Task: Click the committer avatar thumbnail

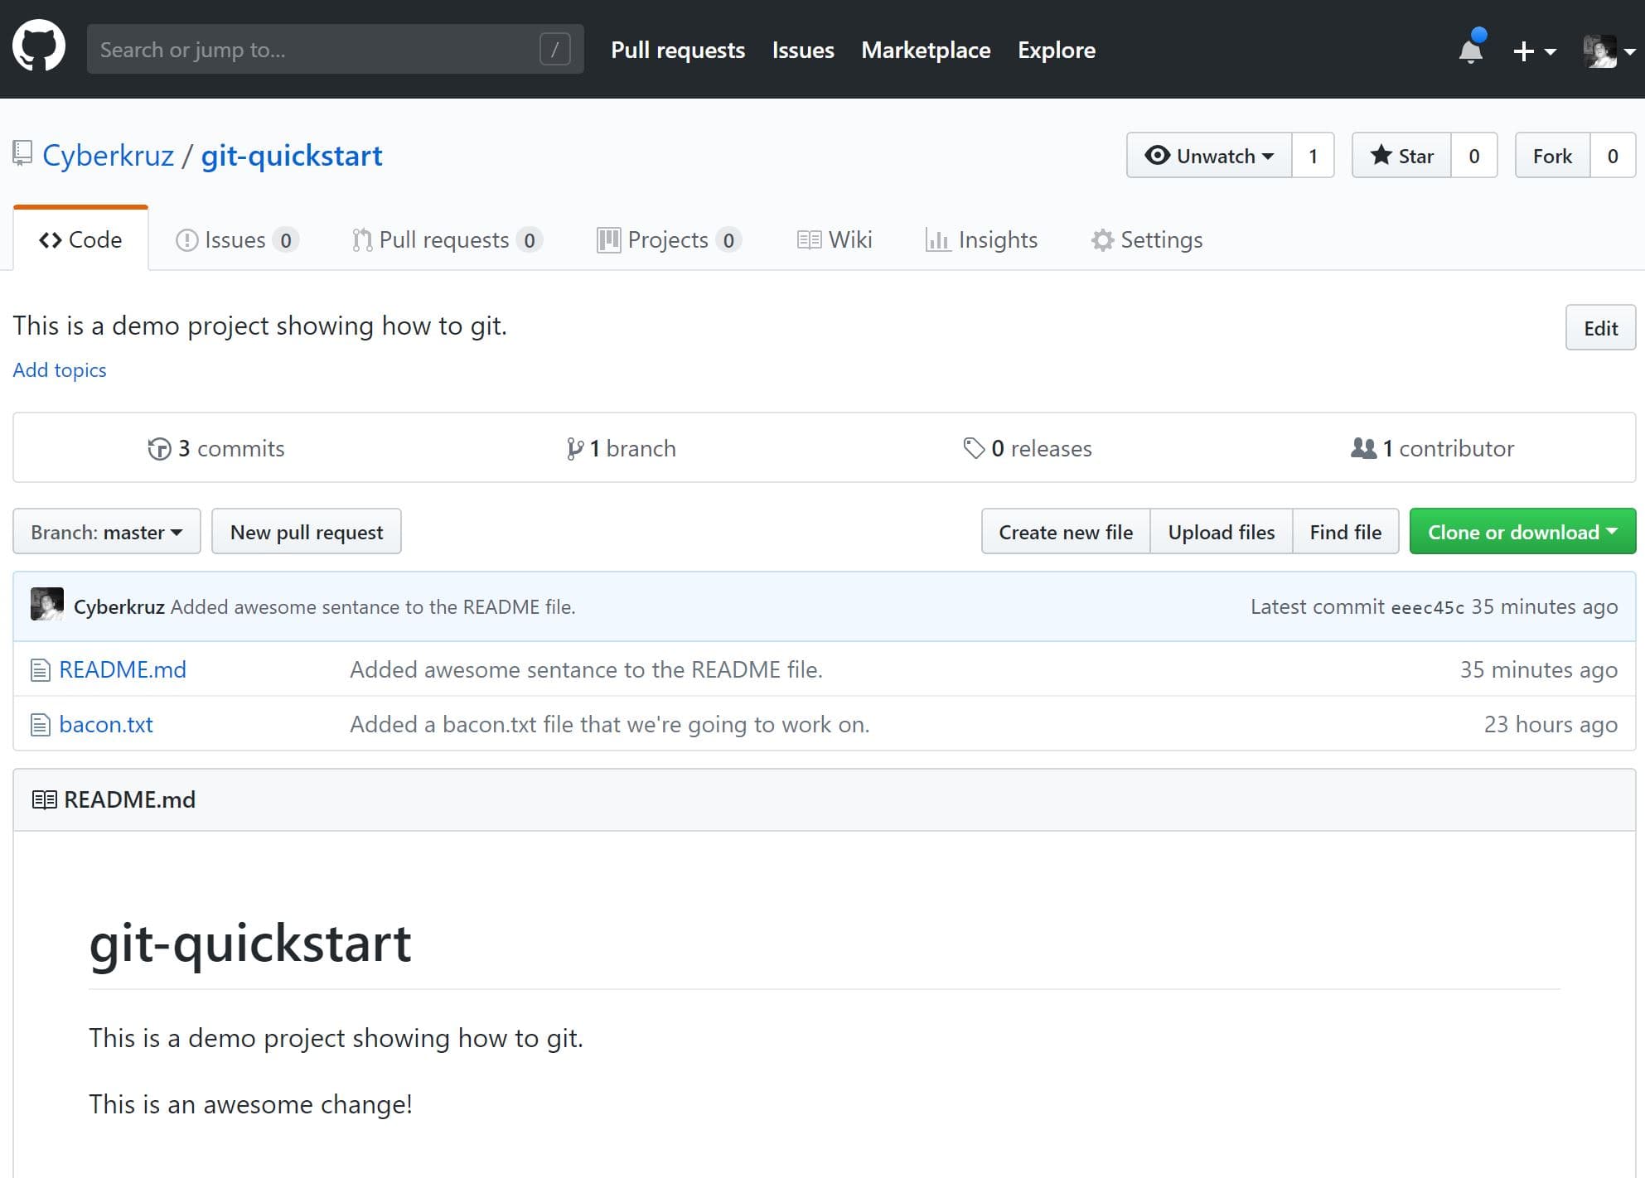Action: (47, 605)
